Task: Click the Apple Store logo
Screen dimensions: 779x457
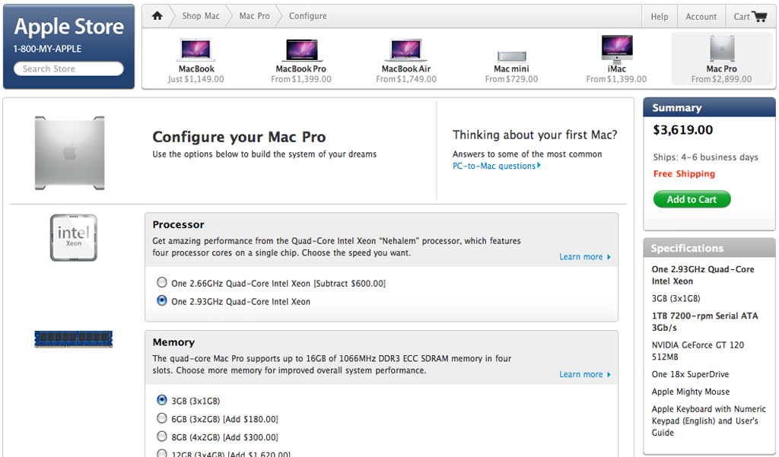Action: pyautogui.click(x=69, y=27)
